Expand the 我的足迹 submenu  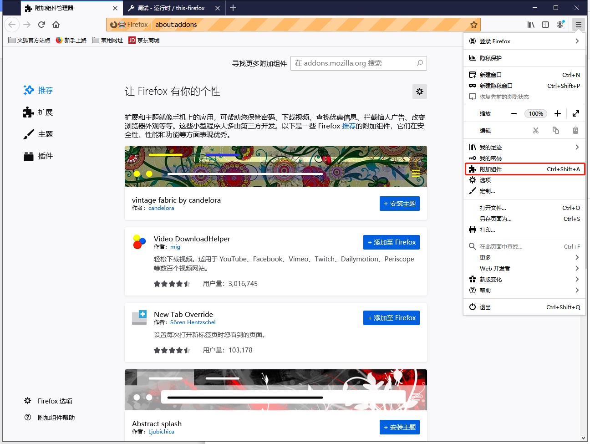577,147
